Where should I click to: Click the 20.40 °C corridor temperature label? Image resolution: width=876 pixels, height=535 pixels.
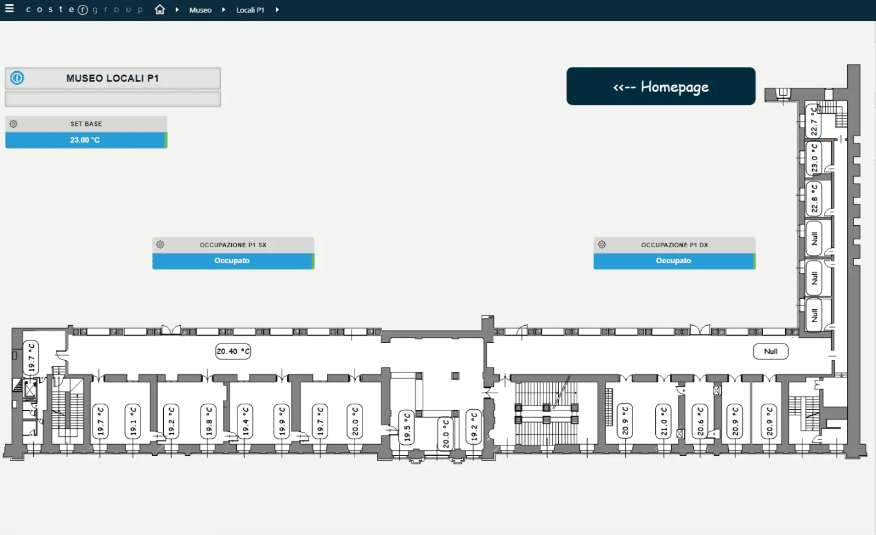coord(233,352)
